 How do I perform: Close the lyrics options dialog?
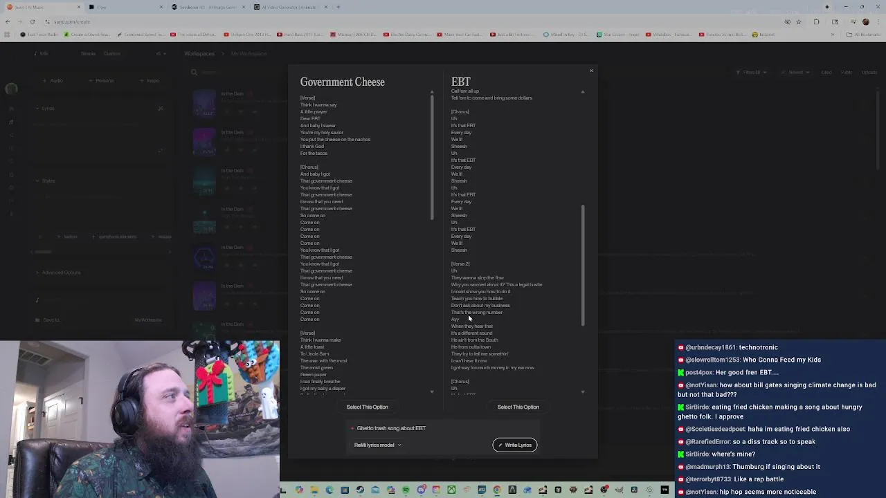pyautogui.click(x=591, y=71)
